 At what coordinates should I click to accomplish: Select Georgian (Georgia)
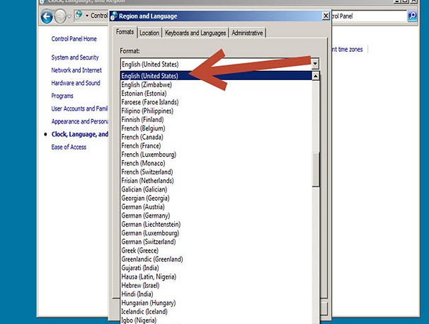click(x=216, y=199)
